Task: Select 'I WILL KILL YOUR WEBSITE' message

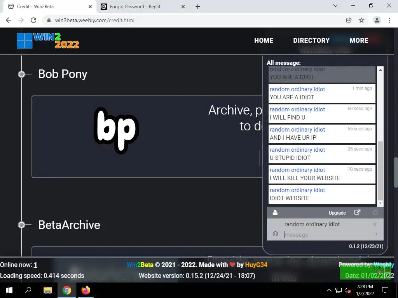Action: coord(322,174)
